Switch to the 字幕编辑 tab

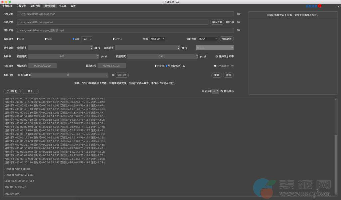coord(7,6)
